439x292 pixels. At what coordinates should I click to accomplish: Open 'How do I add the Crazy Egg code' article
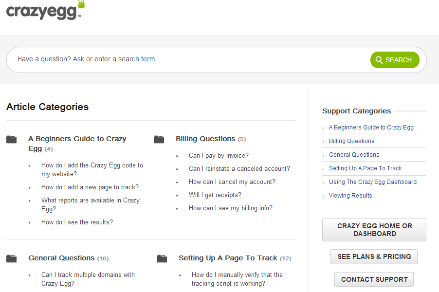[x=92, y=170]
